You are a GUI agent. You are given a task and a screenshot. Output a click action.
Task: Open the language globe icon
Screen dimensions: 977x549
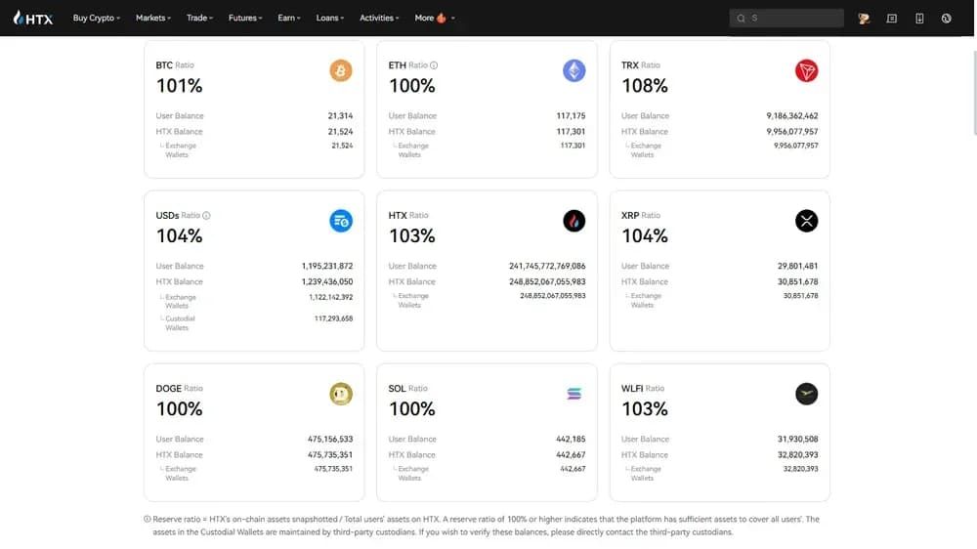946,19
